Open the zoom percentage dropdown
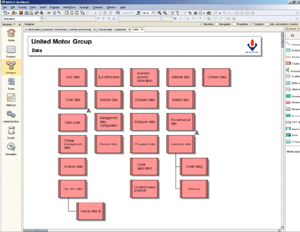The image size is (300, 232). click(153, 13)
